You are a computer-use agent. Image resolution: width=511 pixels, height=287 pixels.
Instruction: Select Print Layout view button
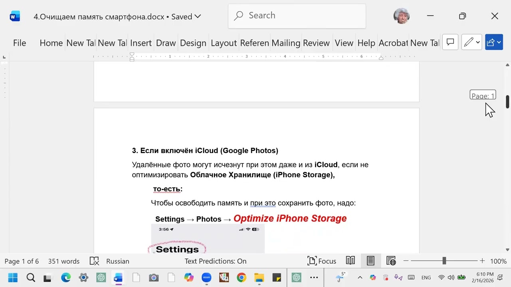tap(370, 261)
